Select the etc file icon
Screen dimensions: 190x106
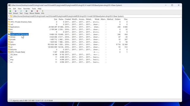[9, 57]
